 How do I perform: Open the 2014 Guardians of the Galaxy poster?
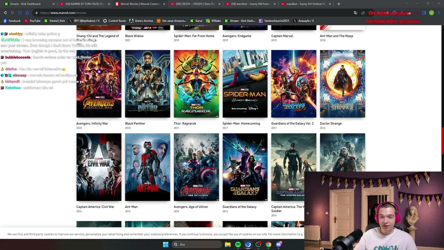tap(245, 167)
